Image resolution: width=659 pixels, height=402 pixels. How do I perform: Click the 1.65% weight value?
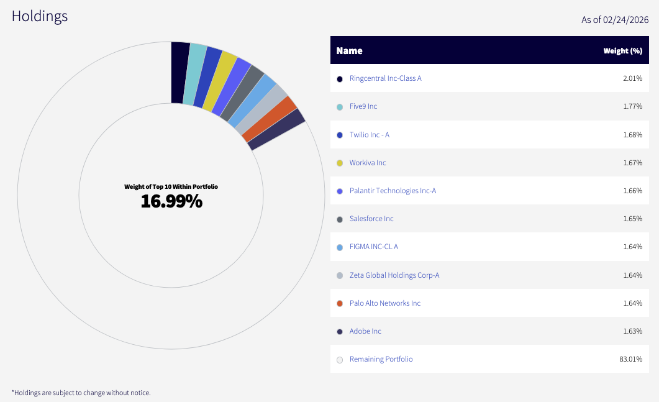tap(632, 219)
